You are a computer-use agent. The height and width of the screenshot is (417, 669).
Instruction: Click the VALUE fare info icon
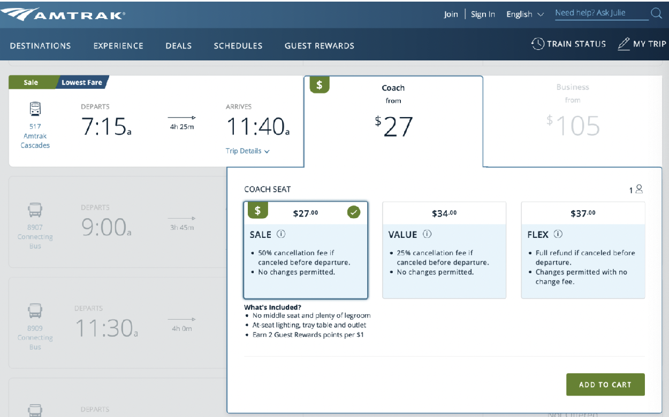pos(427,234)
